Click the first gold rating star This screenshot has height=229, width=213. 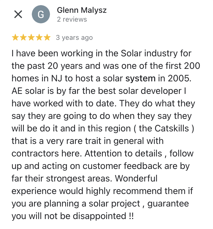coord(15,38)
